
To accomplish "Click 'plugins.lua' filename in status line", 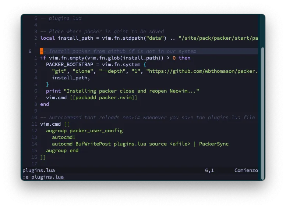I will 39,171.
